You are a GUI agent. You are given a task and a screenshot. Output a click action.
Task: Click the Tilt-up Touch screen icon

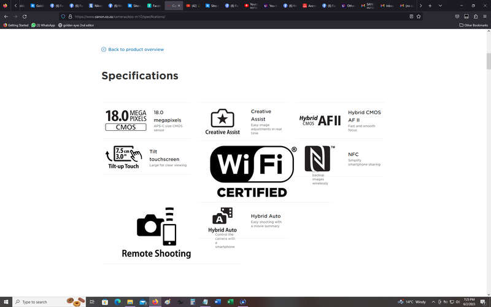pyautogui.click(x=124, y=157)
